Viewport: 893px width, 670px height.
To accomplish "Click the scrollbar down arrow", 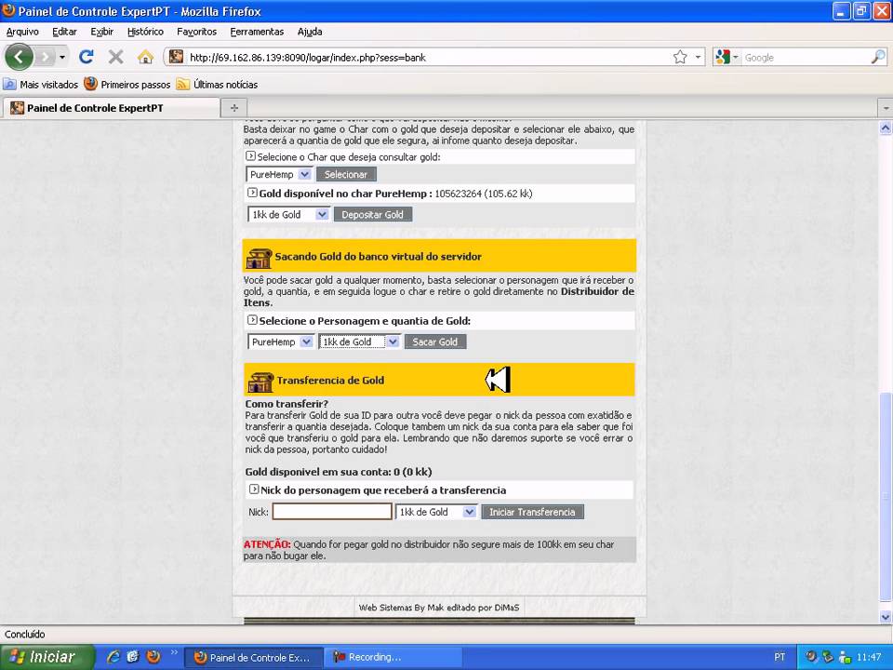I will click(885, 616).
